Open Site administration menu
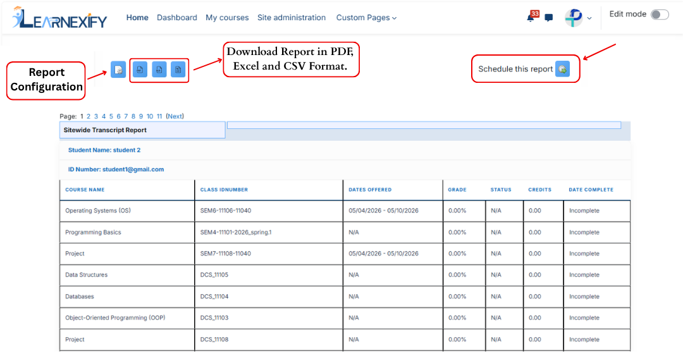This screenshot has width=683, height=358. coord(292,18)
